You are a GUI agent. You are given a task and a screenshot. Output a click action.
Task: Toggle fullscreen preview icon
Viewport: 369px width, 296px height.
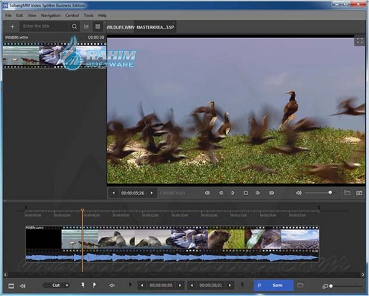click(x=359, y=41)
